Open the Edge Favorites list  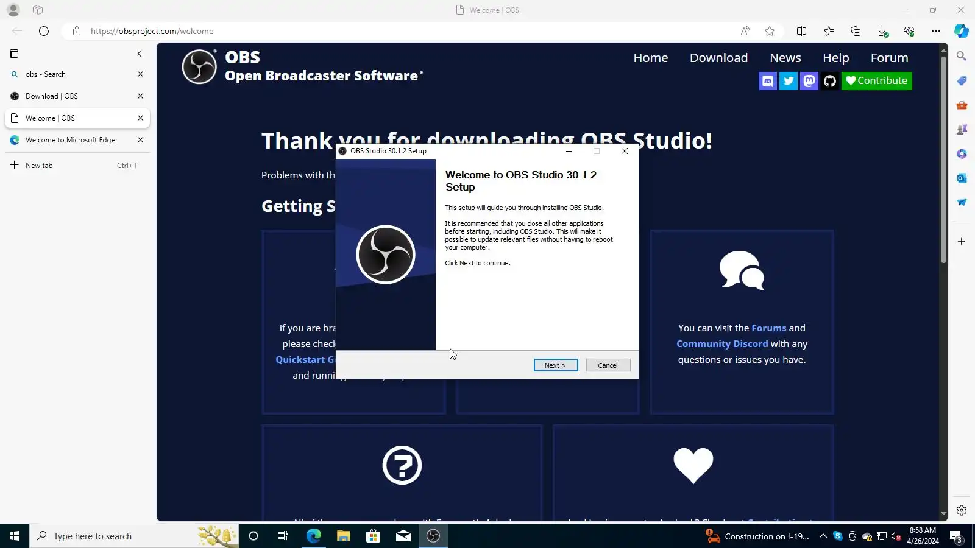(x=829, y=31)
